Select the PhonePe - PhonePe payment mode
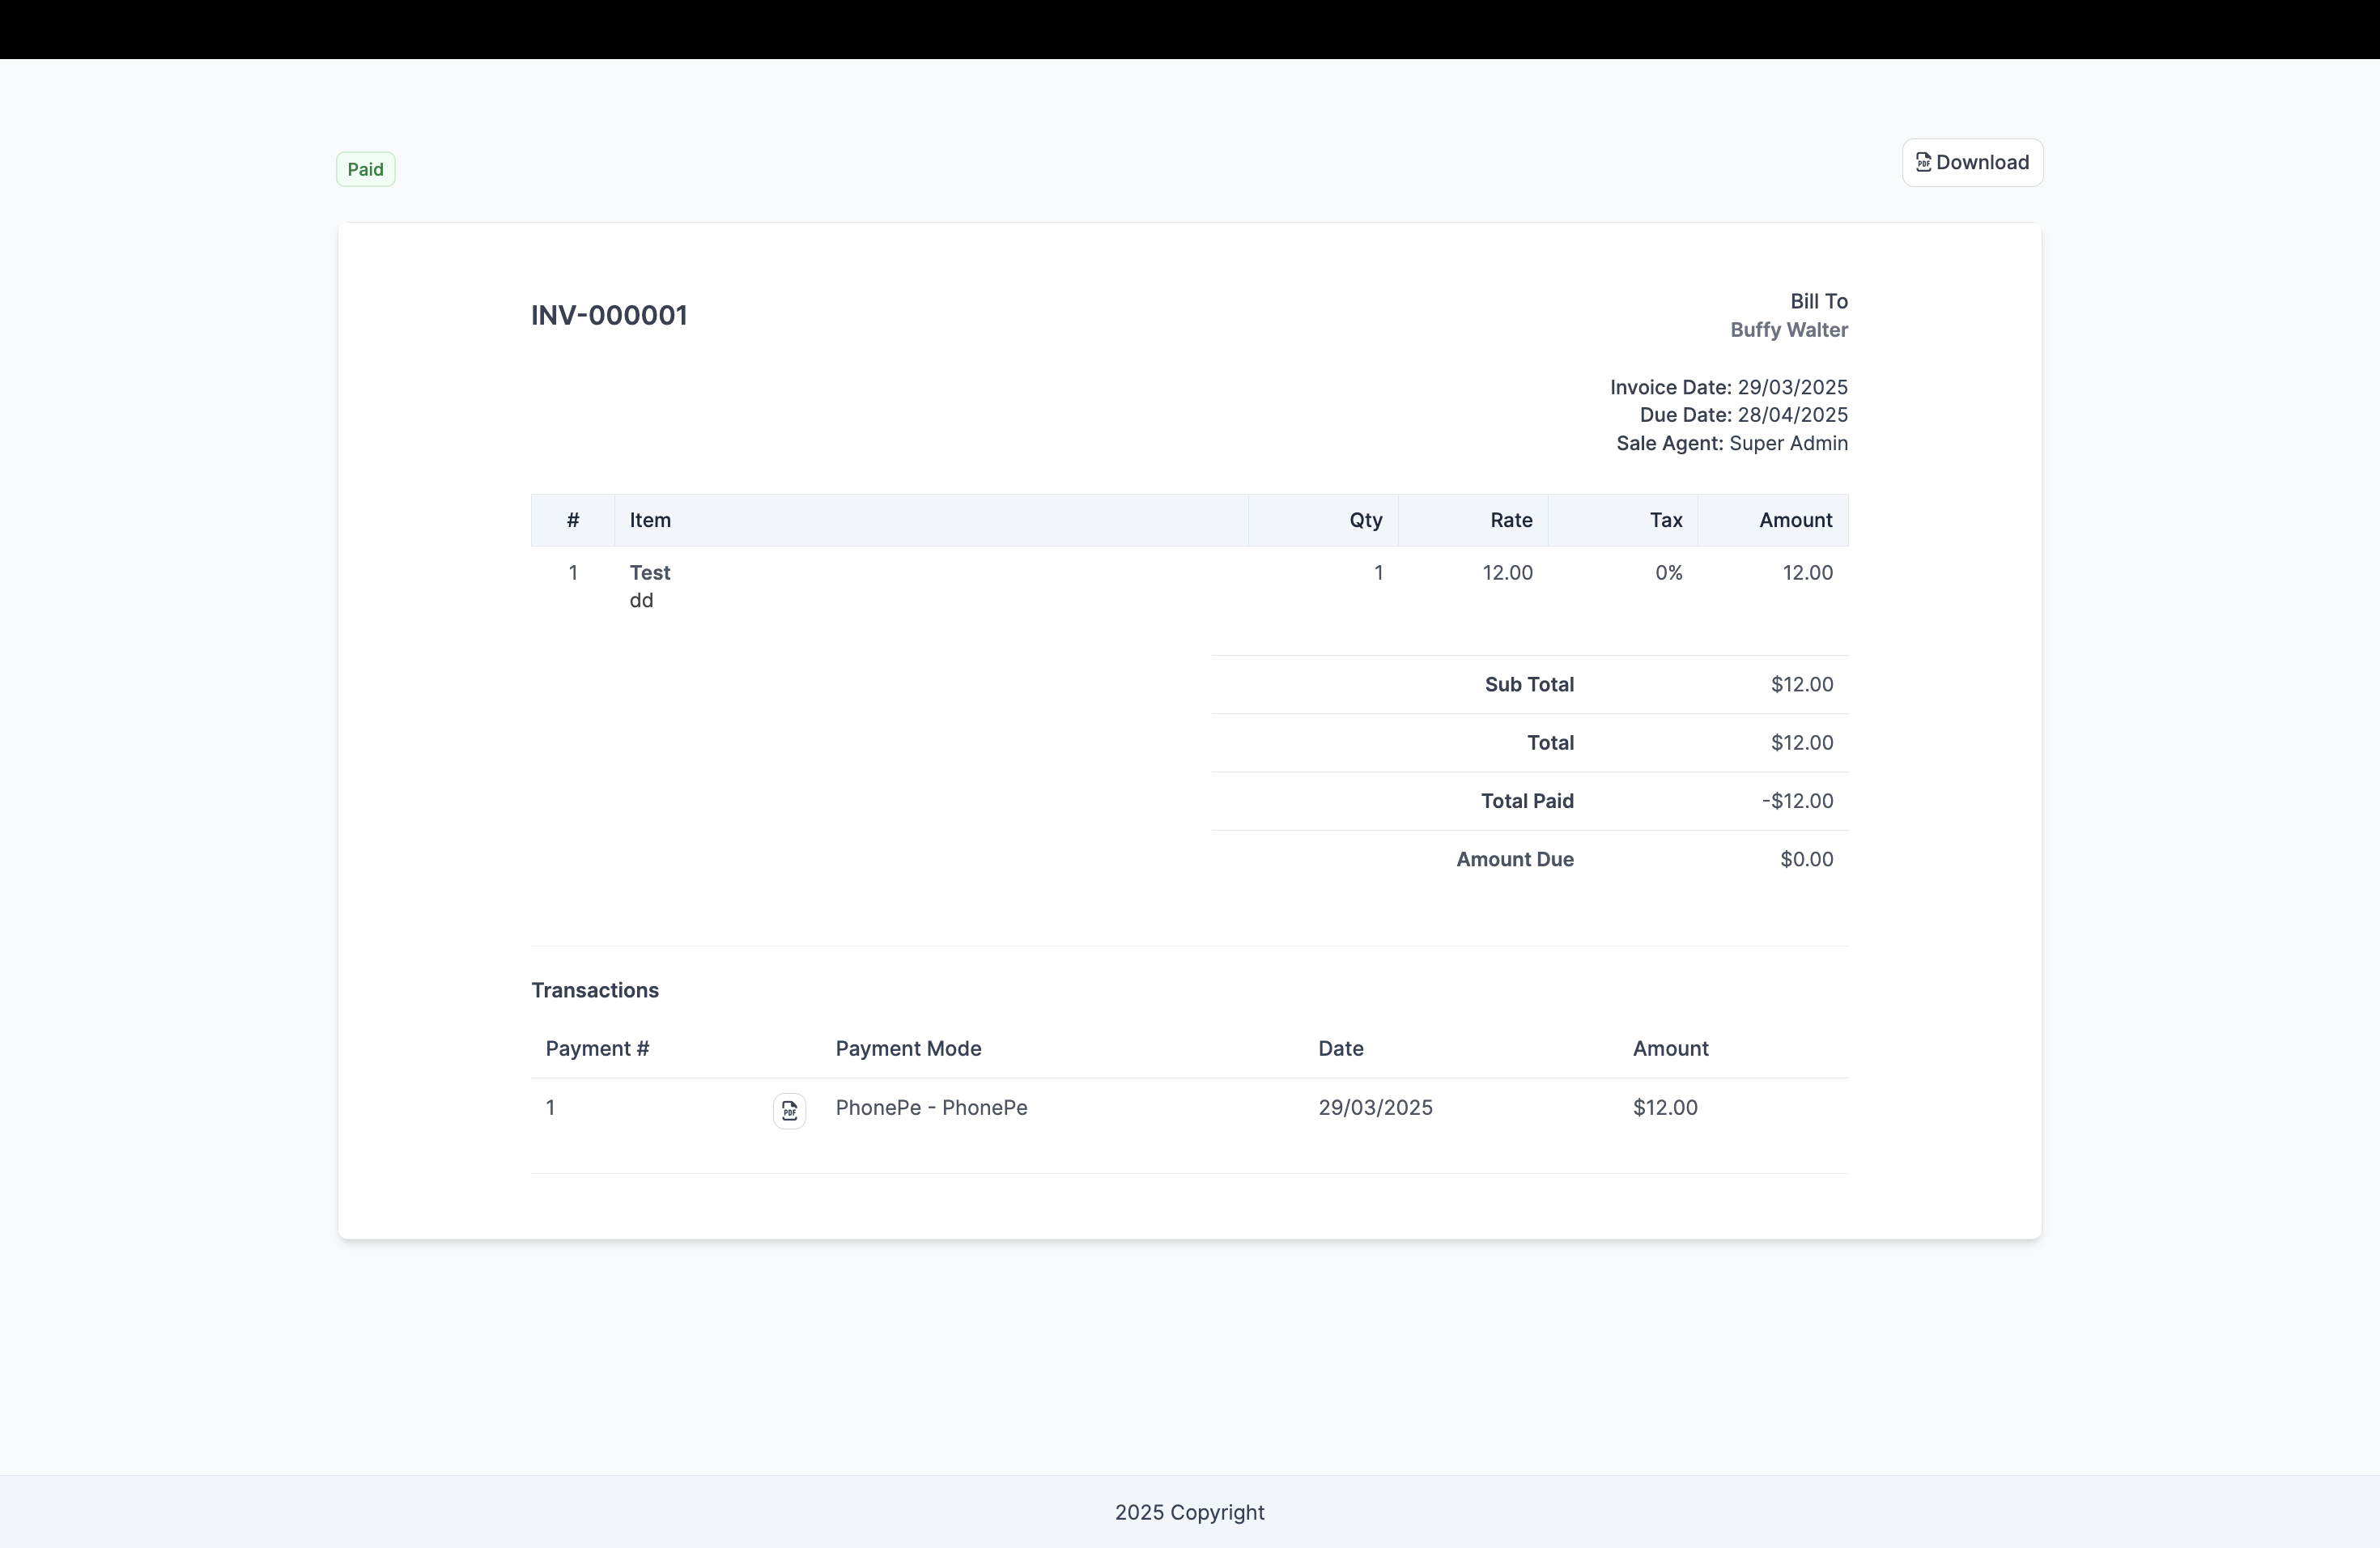The height and width of the screenshot is (1548, 2380). (931, 1107)
